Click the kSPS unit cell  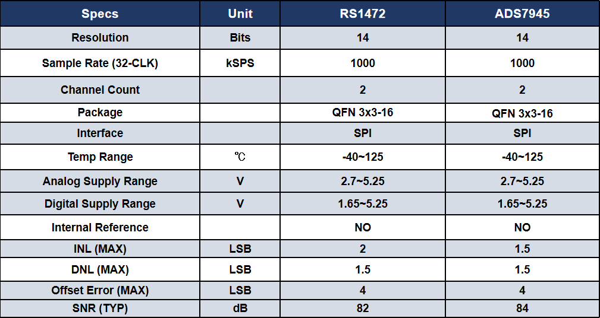(240, 63)
